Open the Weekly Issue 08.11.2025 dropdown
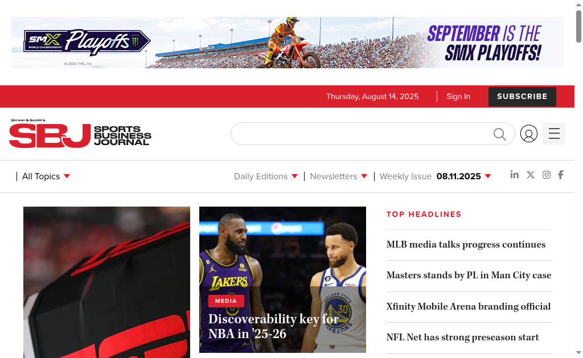Image resolution: width=583 pixels, height=358 pixels. (x=436, y=176)
